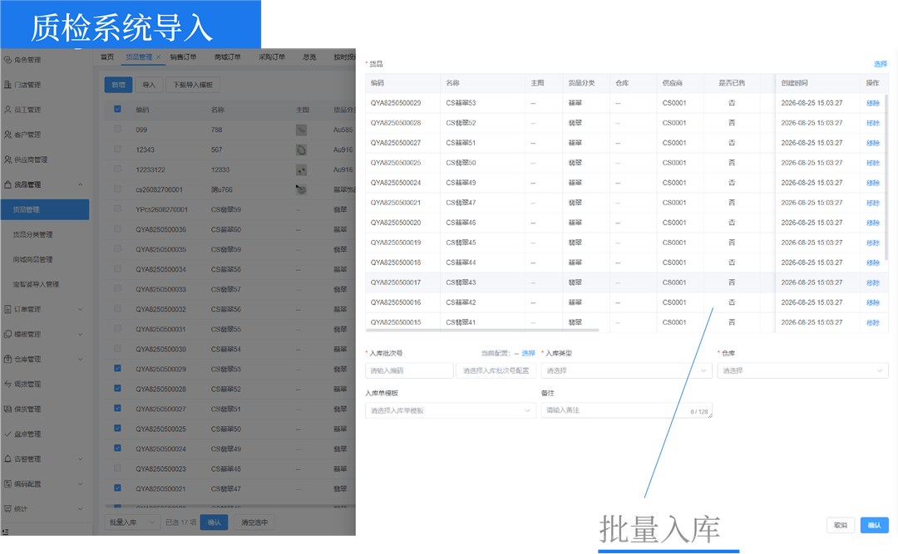Click the 请输入备注 remarks field
This screenshot has height=554, width=898.
[627, 410]
